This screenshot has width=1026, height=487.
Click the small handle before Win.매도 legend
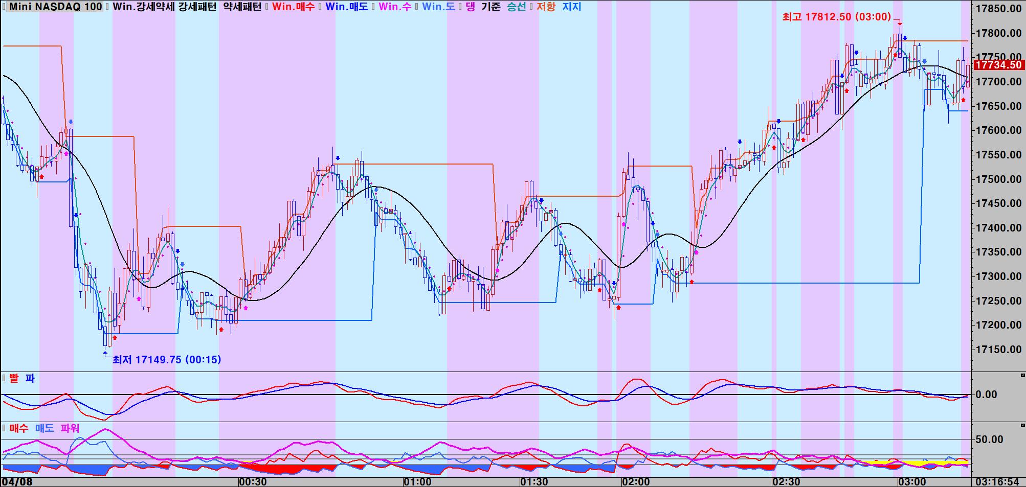[320, 7]
